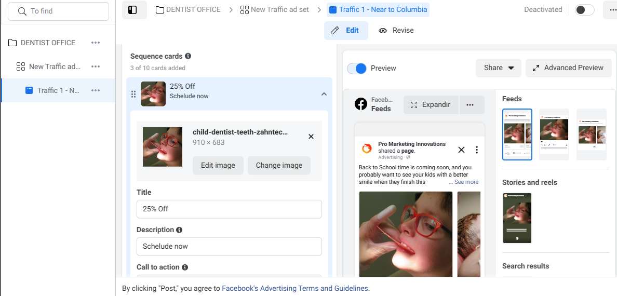Grab the drag handle of 25% Off card

click(x=133, y=94)
